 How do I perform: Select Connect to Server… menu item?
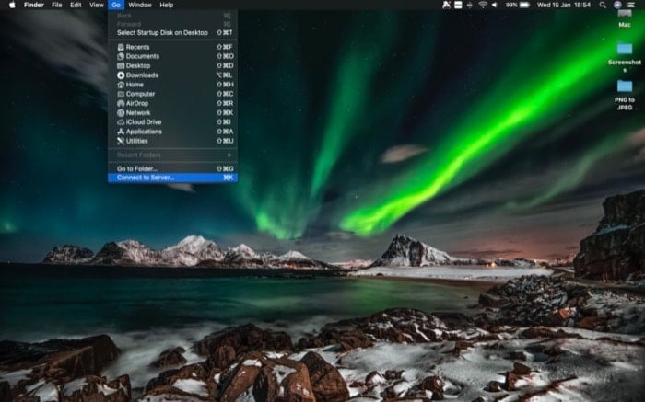[173, 178]
